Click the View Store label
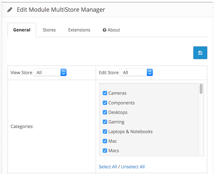Screen dimensions: 215x174 (x=21, y=72)
